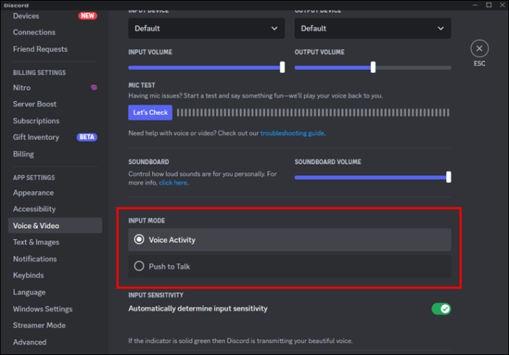Viewport: 509px width, 355px height.
Task: Open the troubleshooting guide link
Action: click(292, 133)
